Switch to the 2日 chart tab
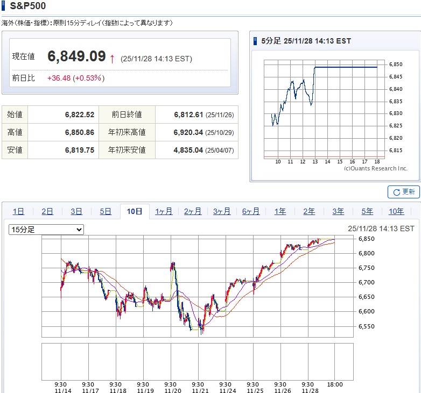The image size is (421, 393). click(47, 211)
